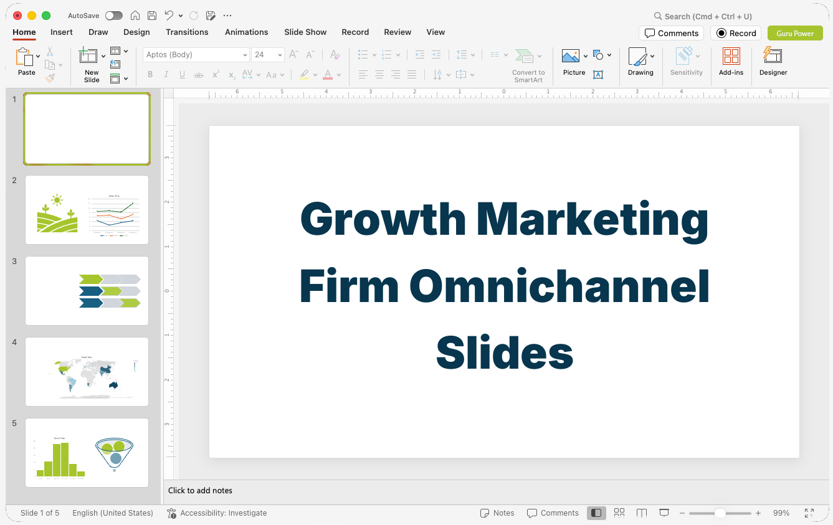Viewport: 833px width, 525px height.
Task: Insert a Picture from the ribbon
Action: point(571,56)
